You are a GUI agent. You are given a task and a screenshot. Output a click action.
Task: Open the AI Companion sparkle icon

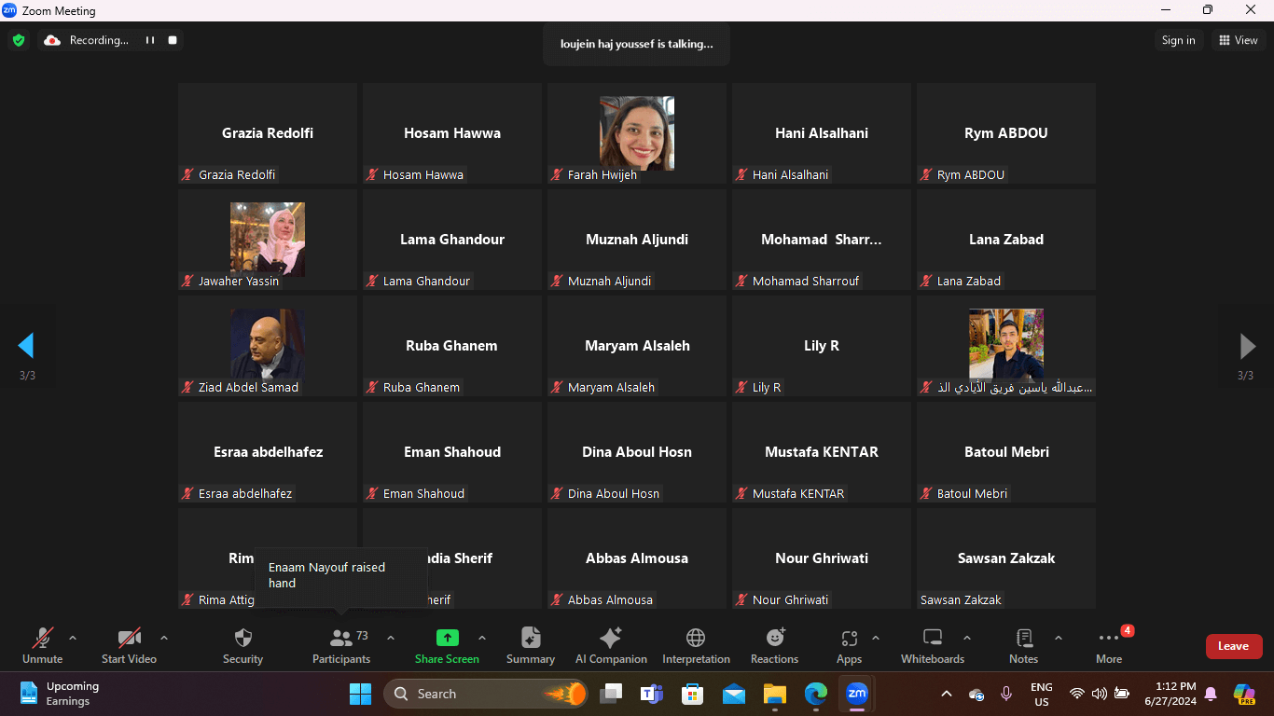click(x=610, y=639)
